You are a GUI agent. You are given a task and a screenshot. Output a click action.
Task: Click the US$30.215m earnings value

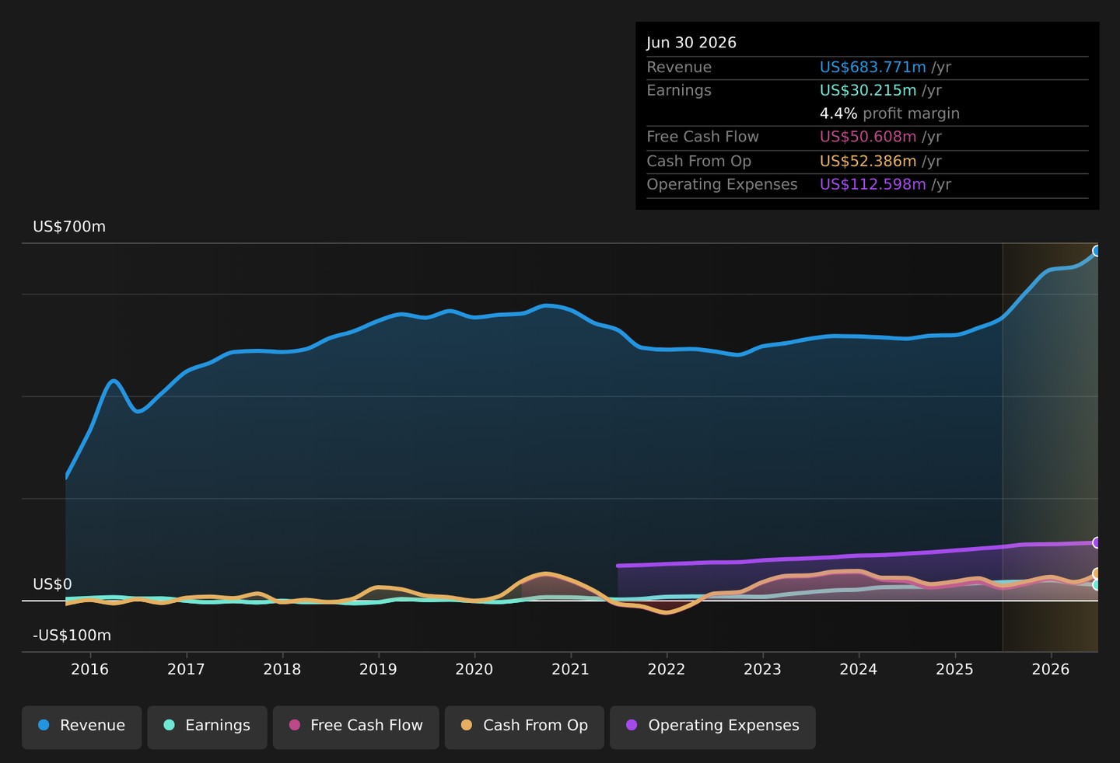pyautogui.click(x=868, y=90)
